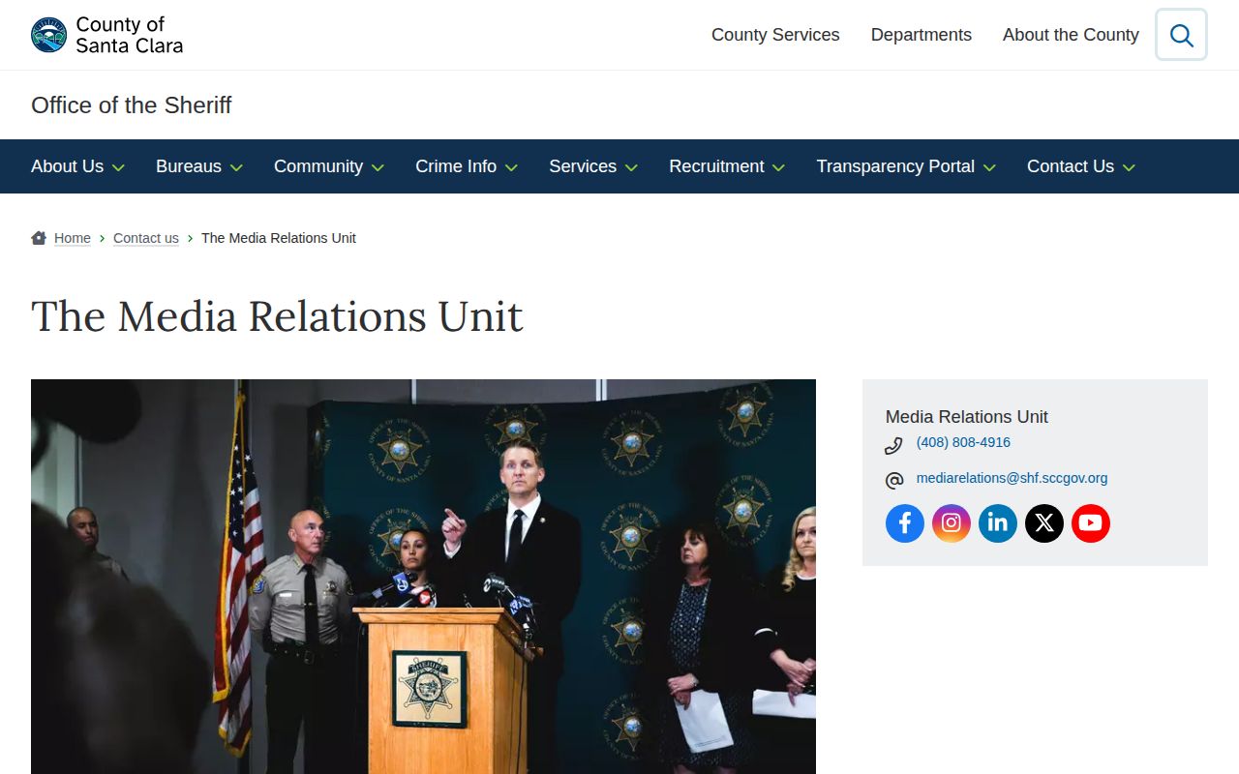Expand the Recruitment menu
Viewport: 1239px width, 774px height.
[727, 166]
